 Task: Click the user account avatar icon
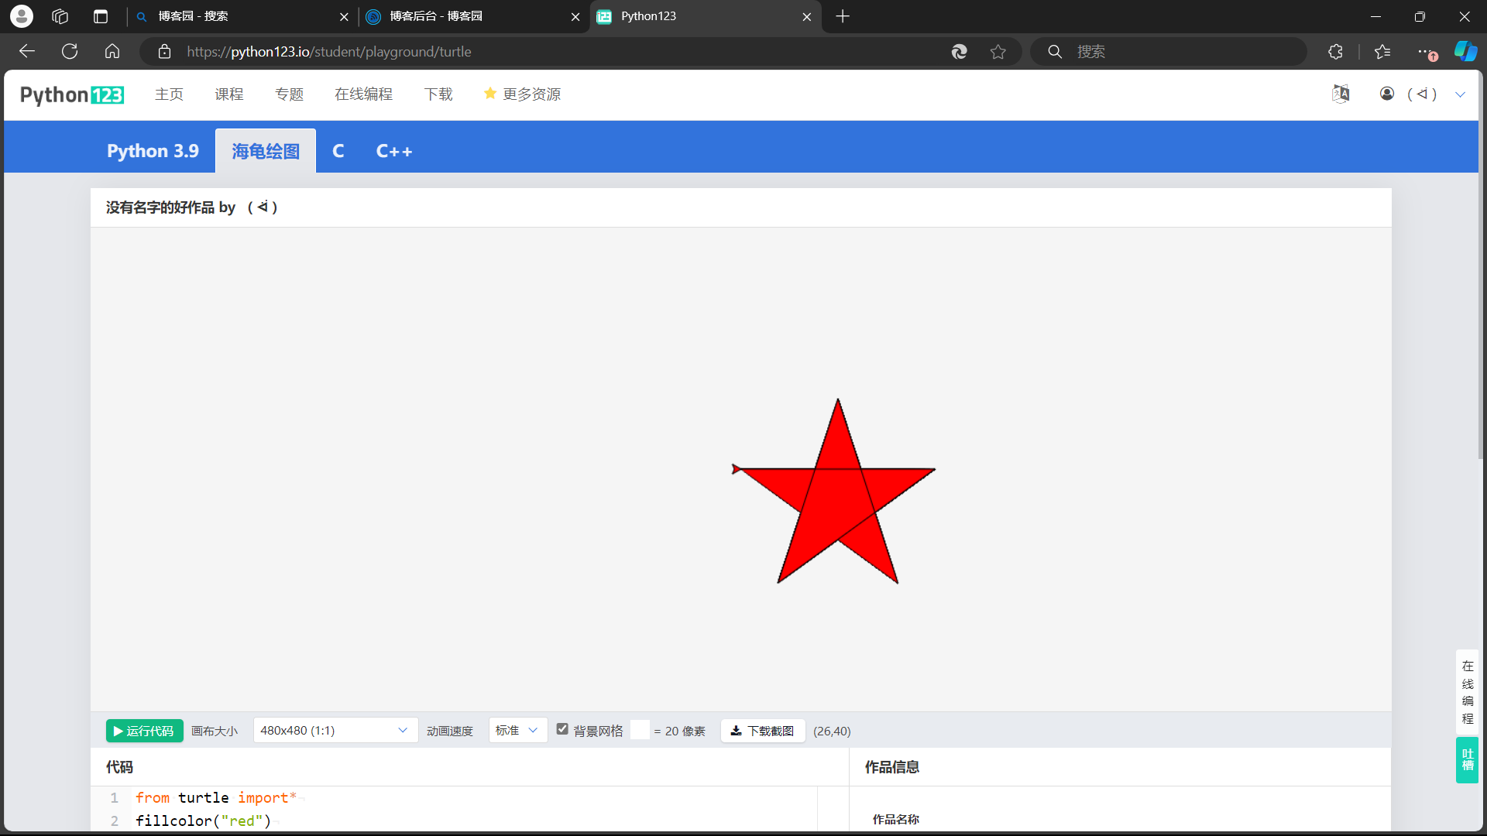click(x=1387, y=94)
